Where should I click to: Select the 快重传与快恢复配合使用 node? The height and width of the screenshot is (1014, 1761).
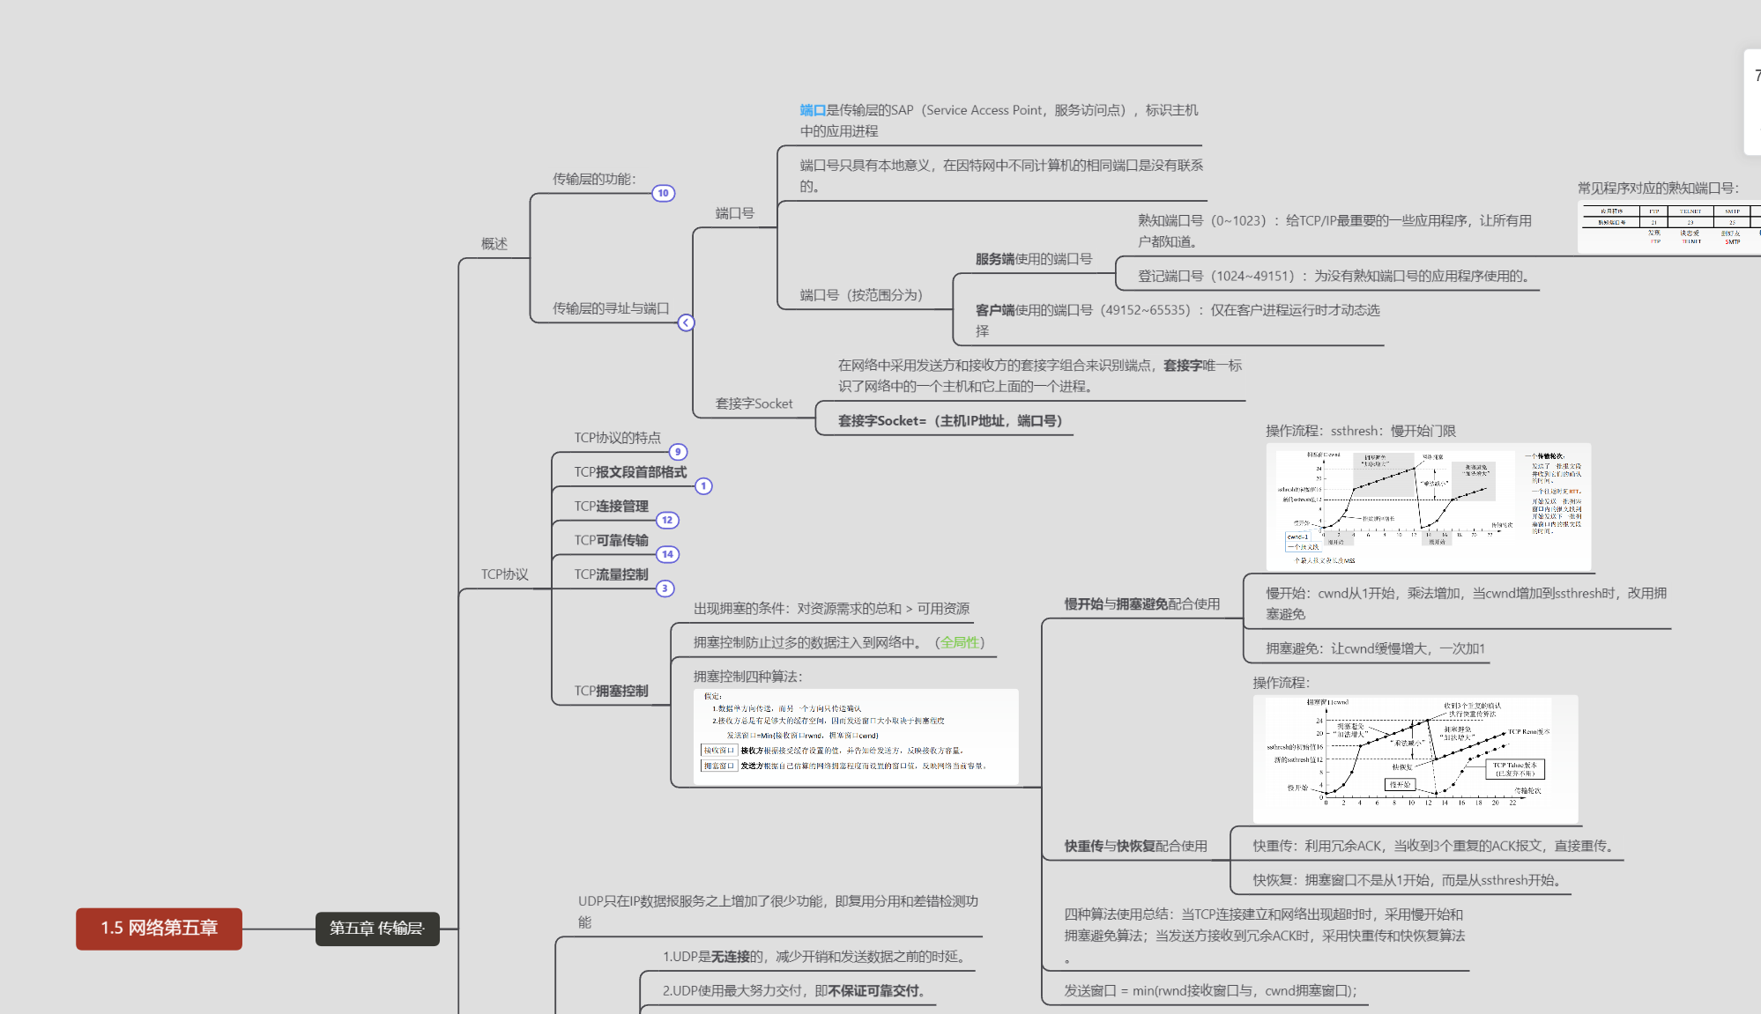[1135, 846]
